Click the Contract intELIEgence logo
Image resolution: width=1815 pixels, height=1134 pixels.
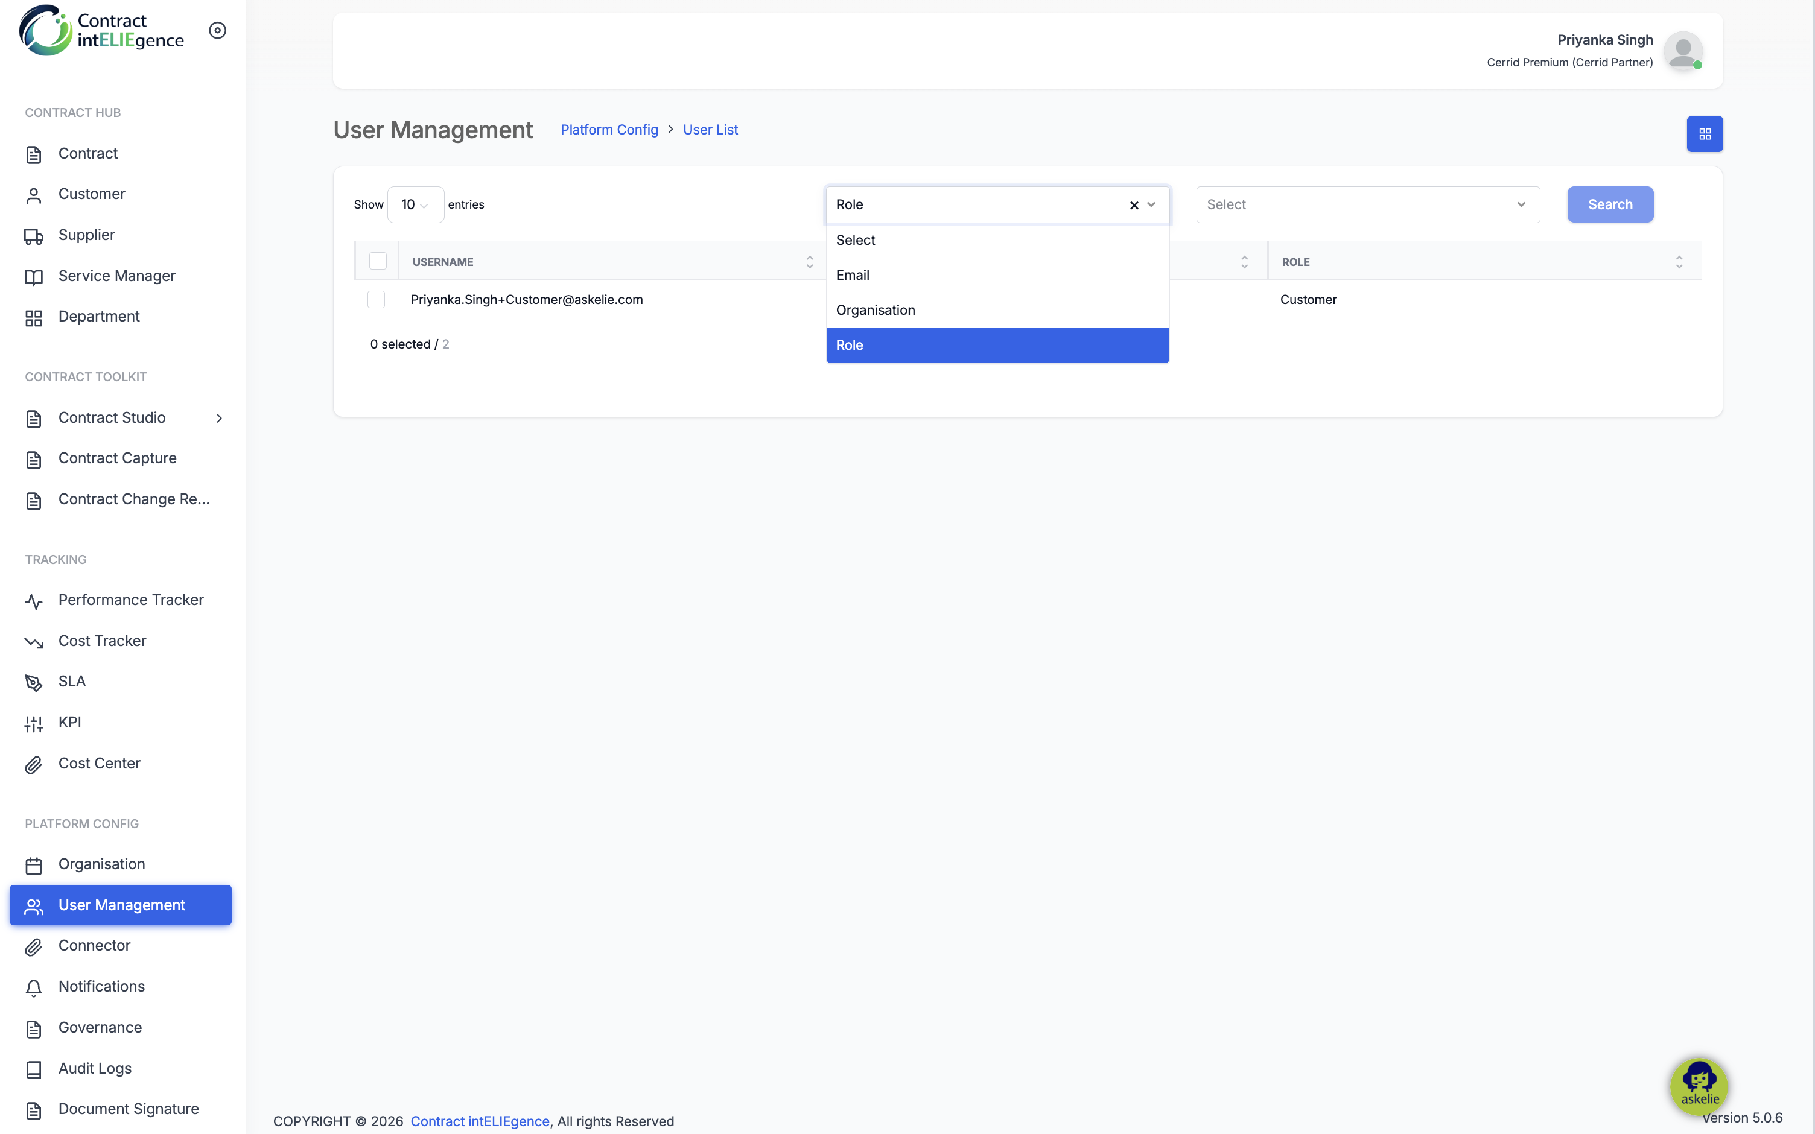coord(101,30)
